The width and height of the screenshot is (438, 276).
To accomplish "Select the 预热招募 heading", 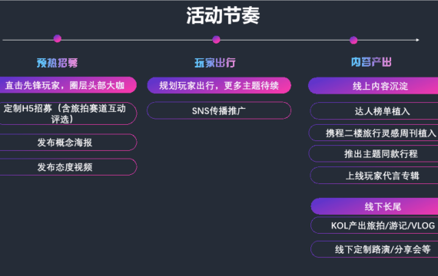I will [57, 63].
